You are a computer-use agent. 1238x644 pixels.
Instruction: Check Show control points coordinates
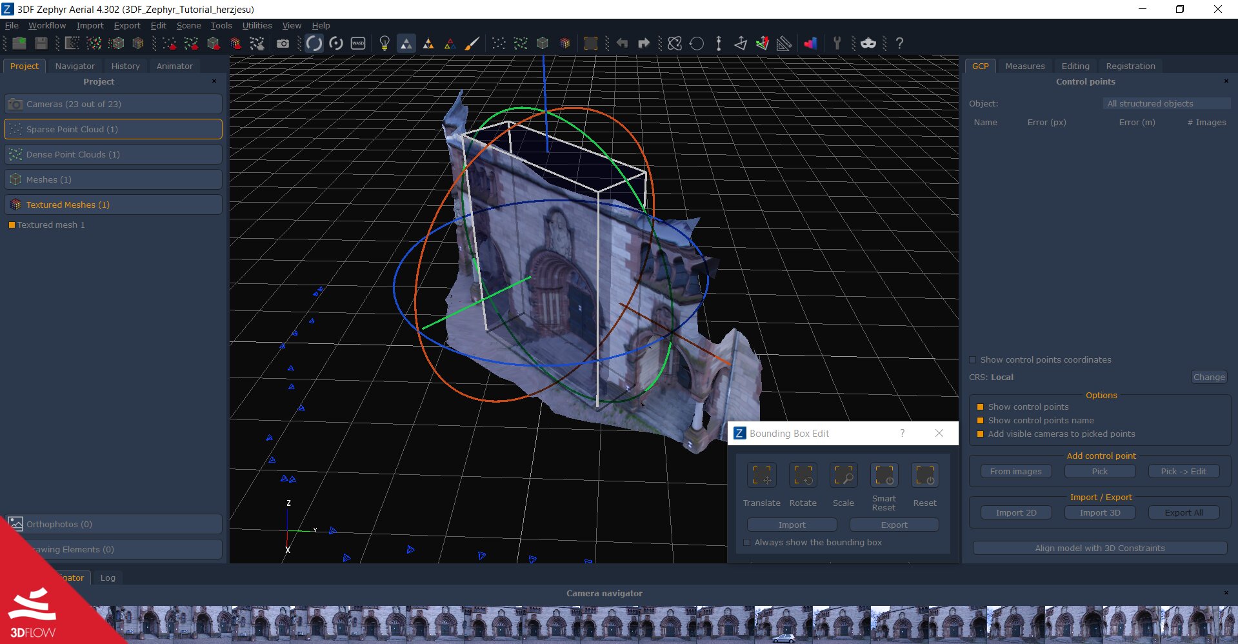pyautogui.click(x=973, y=360)
